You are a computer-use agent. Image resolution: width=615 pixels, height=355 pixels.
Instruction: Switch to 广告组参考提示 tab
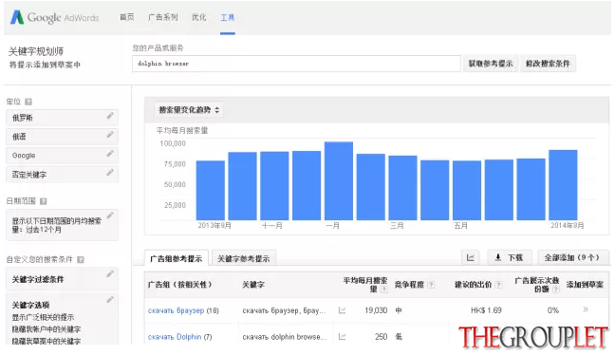pos(177,258)
